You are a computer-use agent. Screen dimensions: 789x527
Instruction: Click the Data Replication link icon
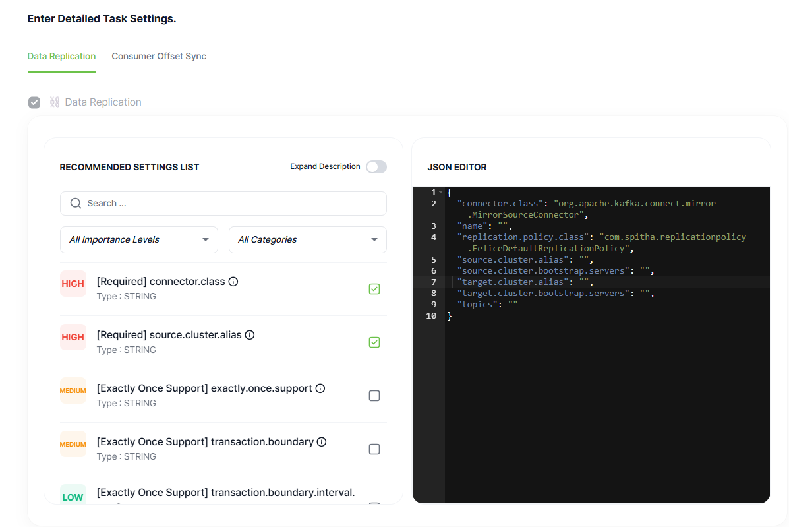click(x=55, y=102)
